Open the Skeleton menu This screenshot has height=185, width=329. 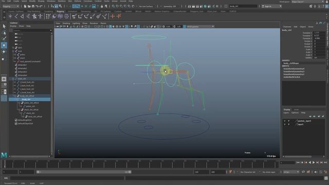click(62, 1)
